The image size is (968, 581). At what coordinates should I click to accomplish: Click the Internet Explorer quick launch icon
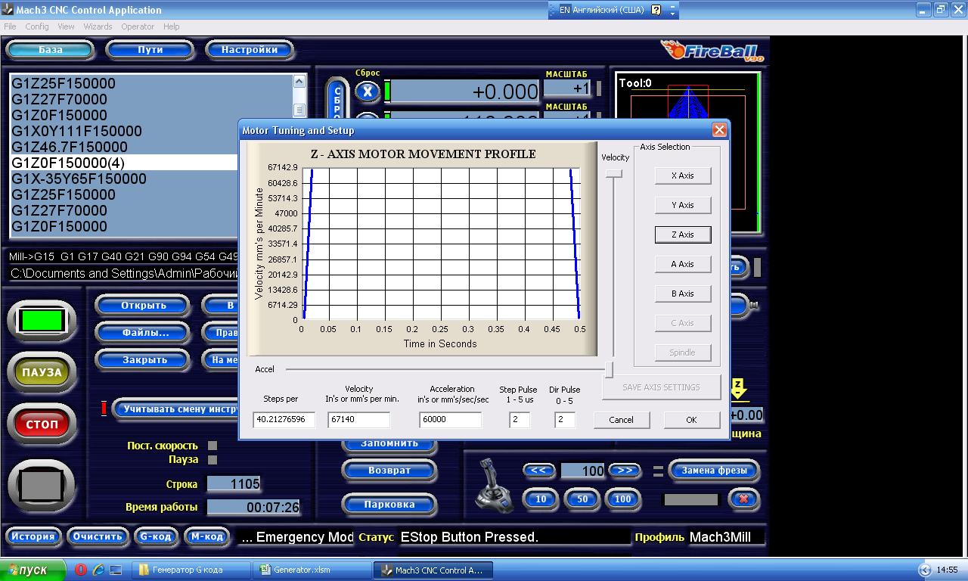pyautogui.click(x=98, y=570)
